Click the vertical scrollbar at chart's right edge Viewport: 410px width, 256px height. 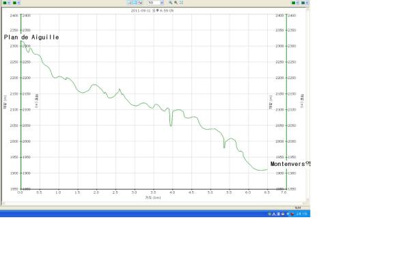coord(307,106)
